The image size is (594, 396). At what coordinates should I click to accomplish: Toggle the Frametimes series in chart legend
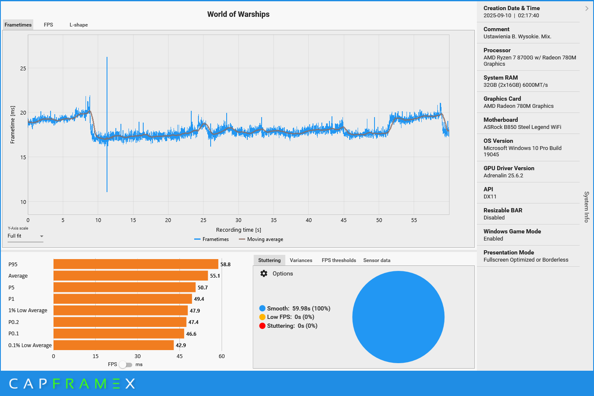point(211,239)
